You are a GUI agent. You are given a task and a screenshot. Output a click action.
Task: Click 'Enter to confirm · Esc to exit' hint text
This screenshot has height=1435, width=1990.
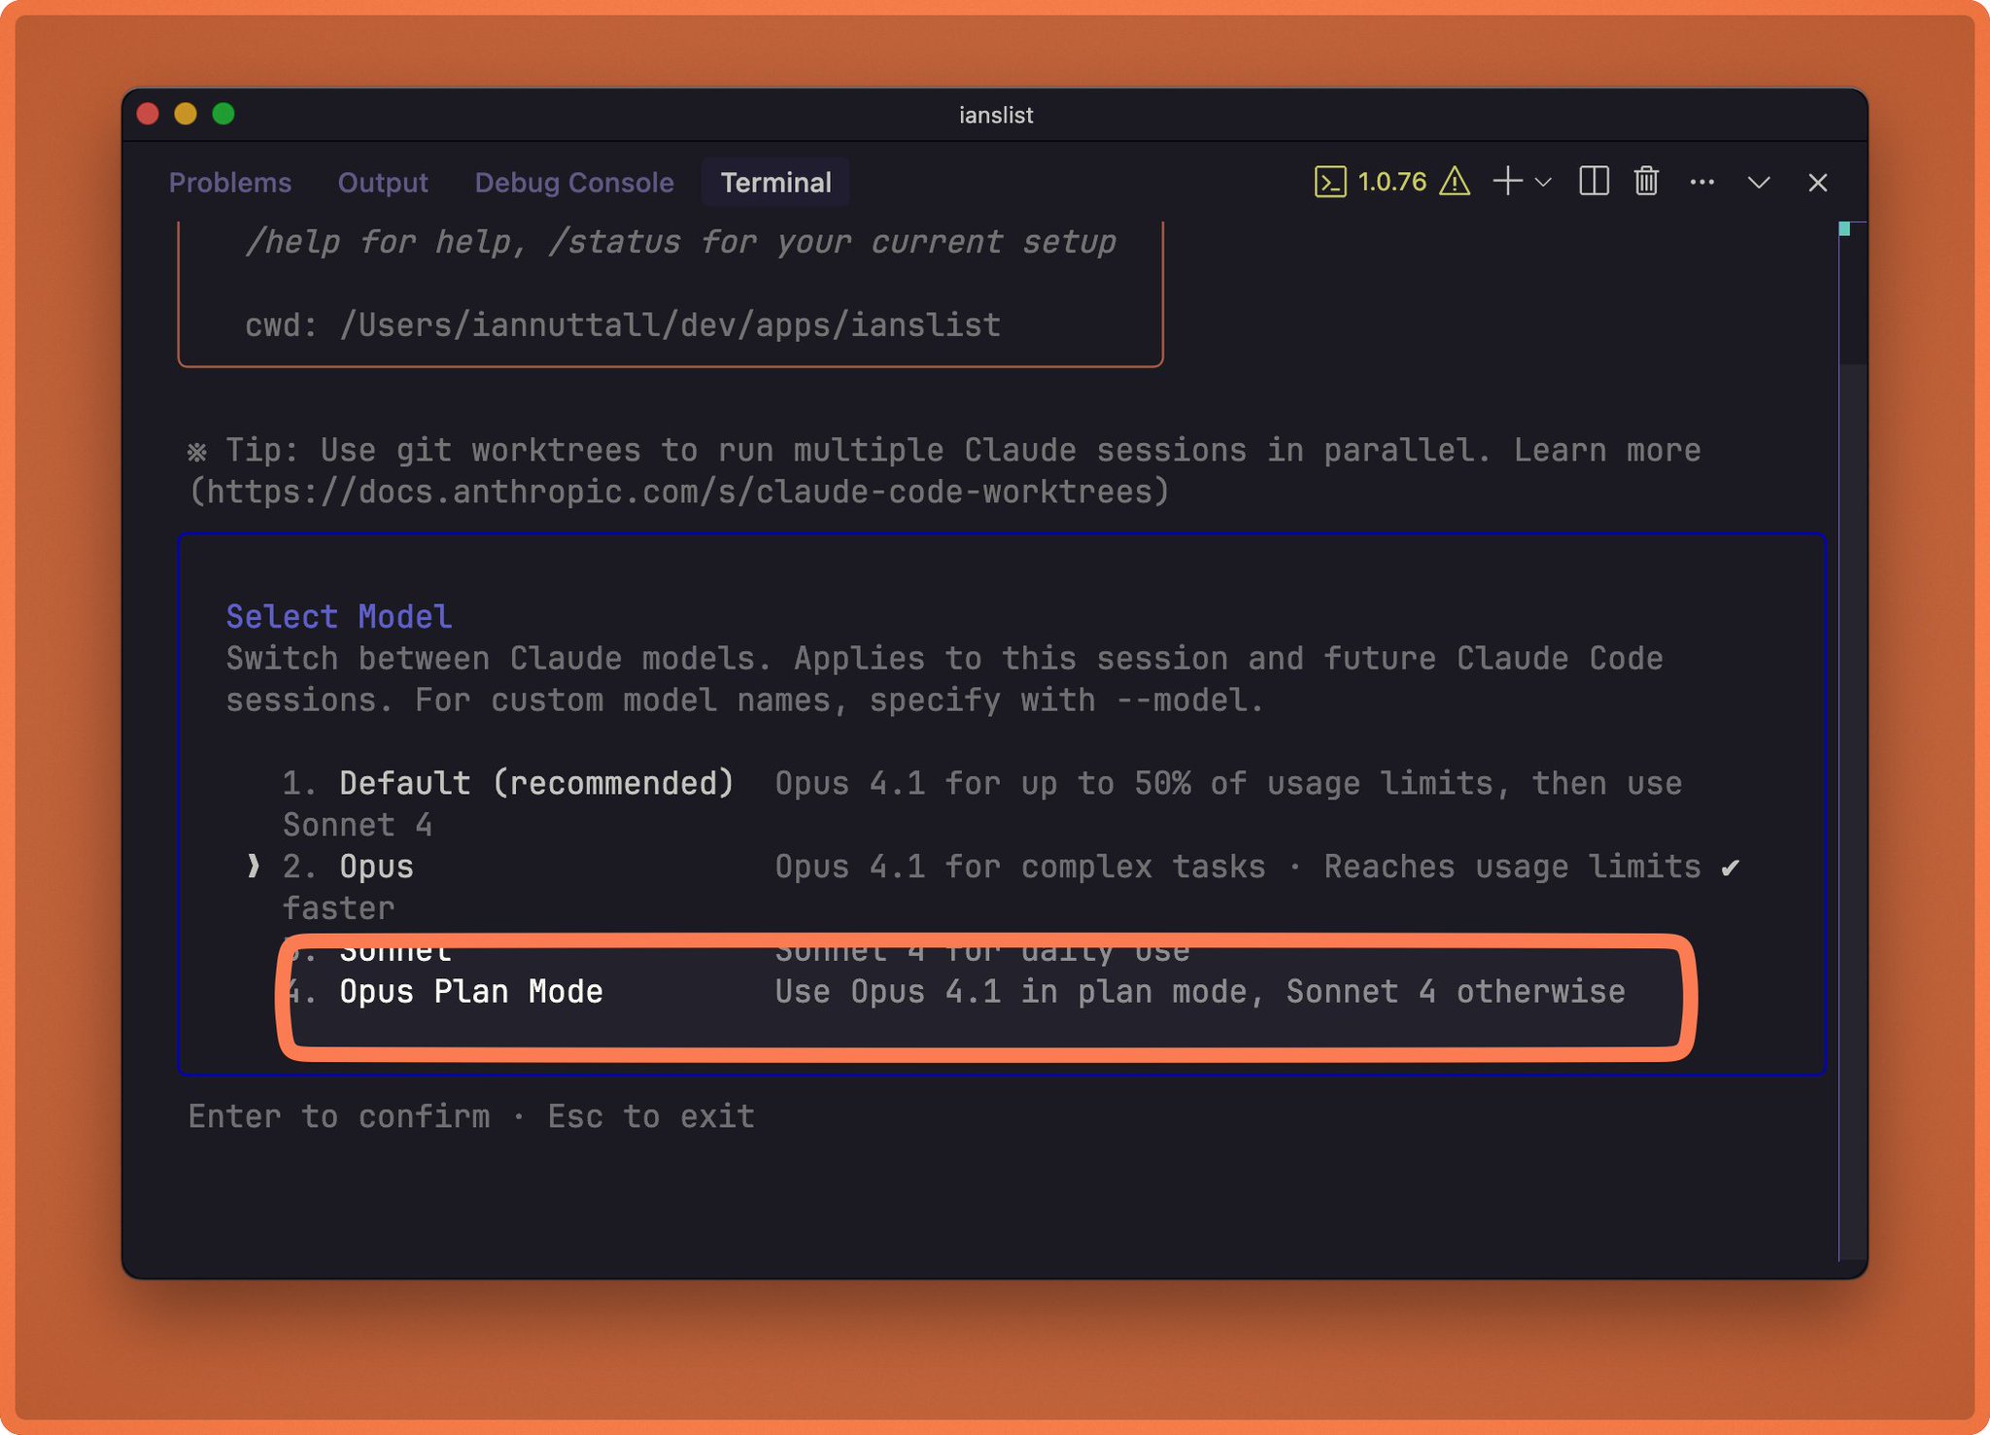pos(471,1116)
